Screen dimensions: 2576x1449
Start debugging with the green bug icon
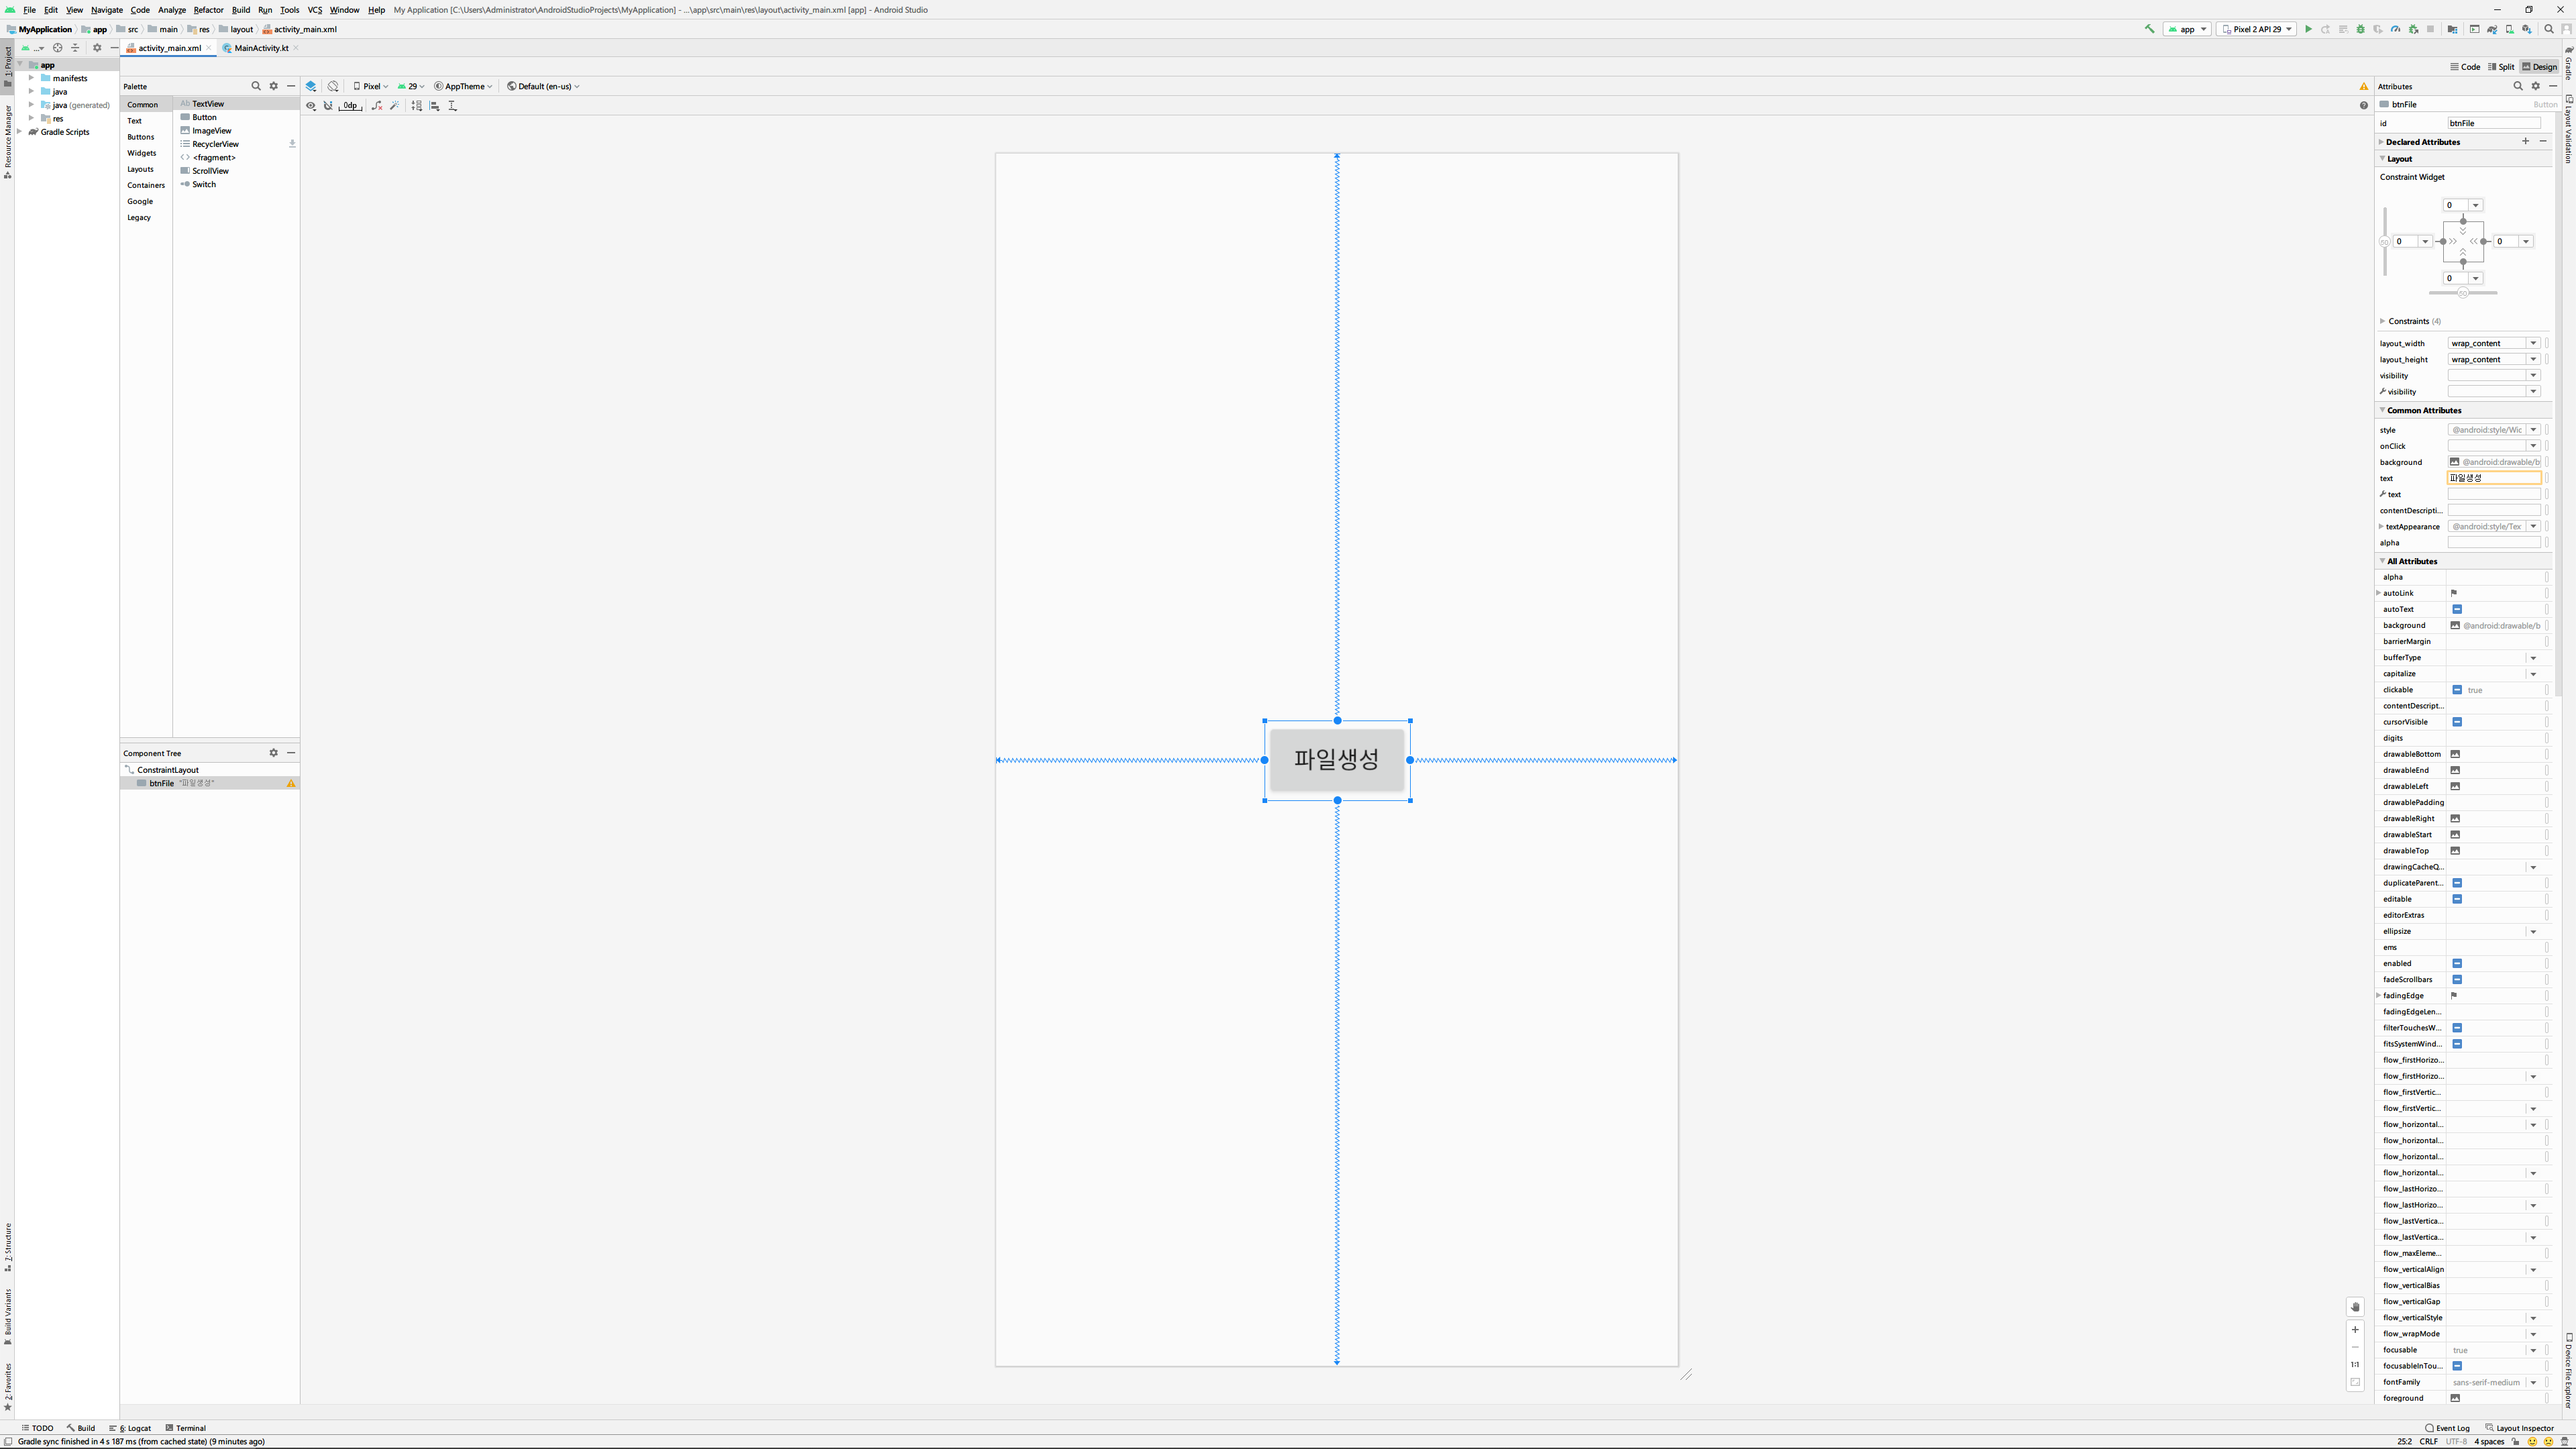[x=2361, y=29]
